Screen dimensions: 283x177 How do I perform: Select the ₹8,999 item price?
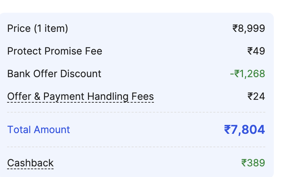click(x=249, y=28)
